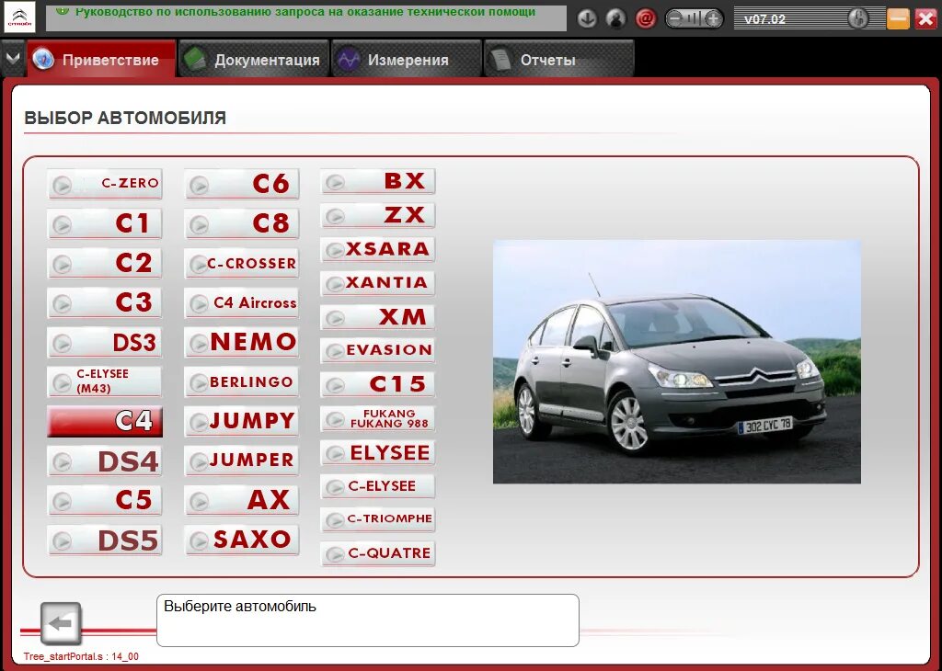Expand the top-left menu chevron

(13, 59)
